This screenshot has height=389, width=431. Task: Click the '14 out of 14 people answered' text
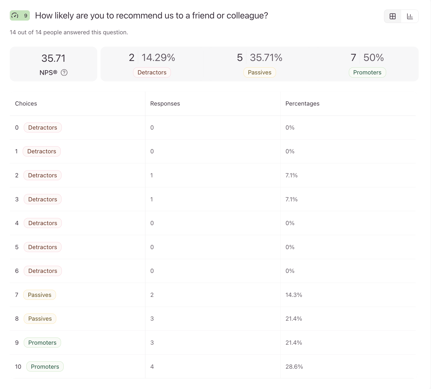click(69, 32)
